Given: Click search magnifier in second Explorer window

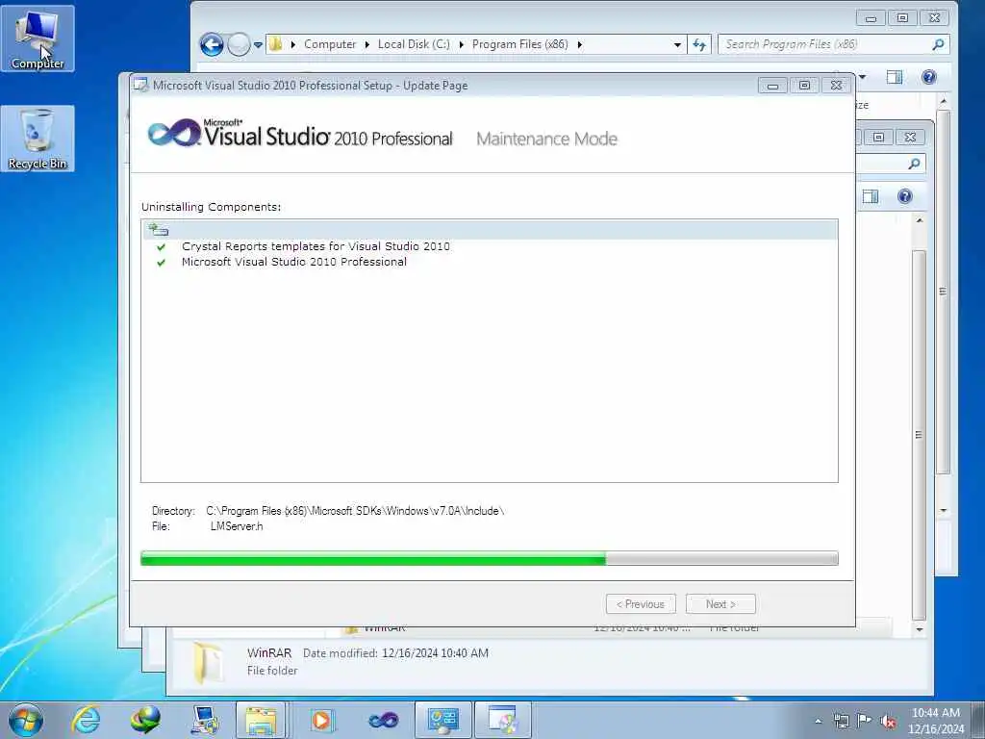Looking at the screenshot, I should [x=914, y=164].
